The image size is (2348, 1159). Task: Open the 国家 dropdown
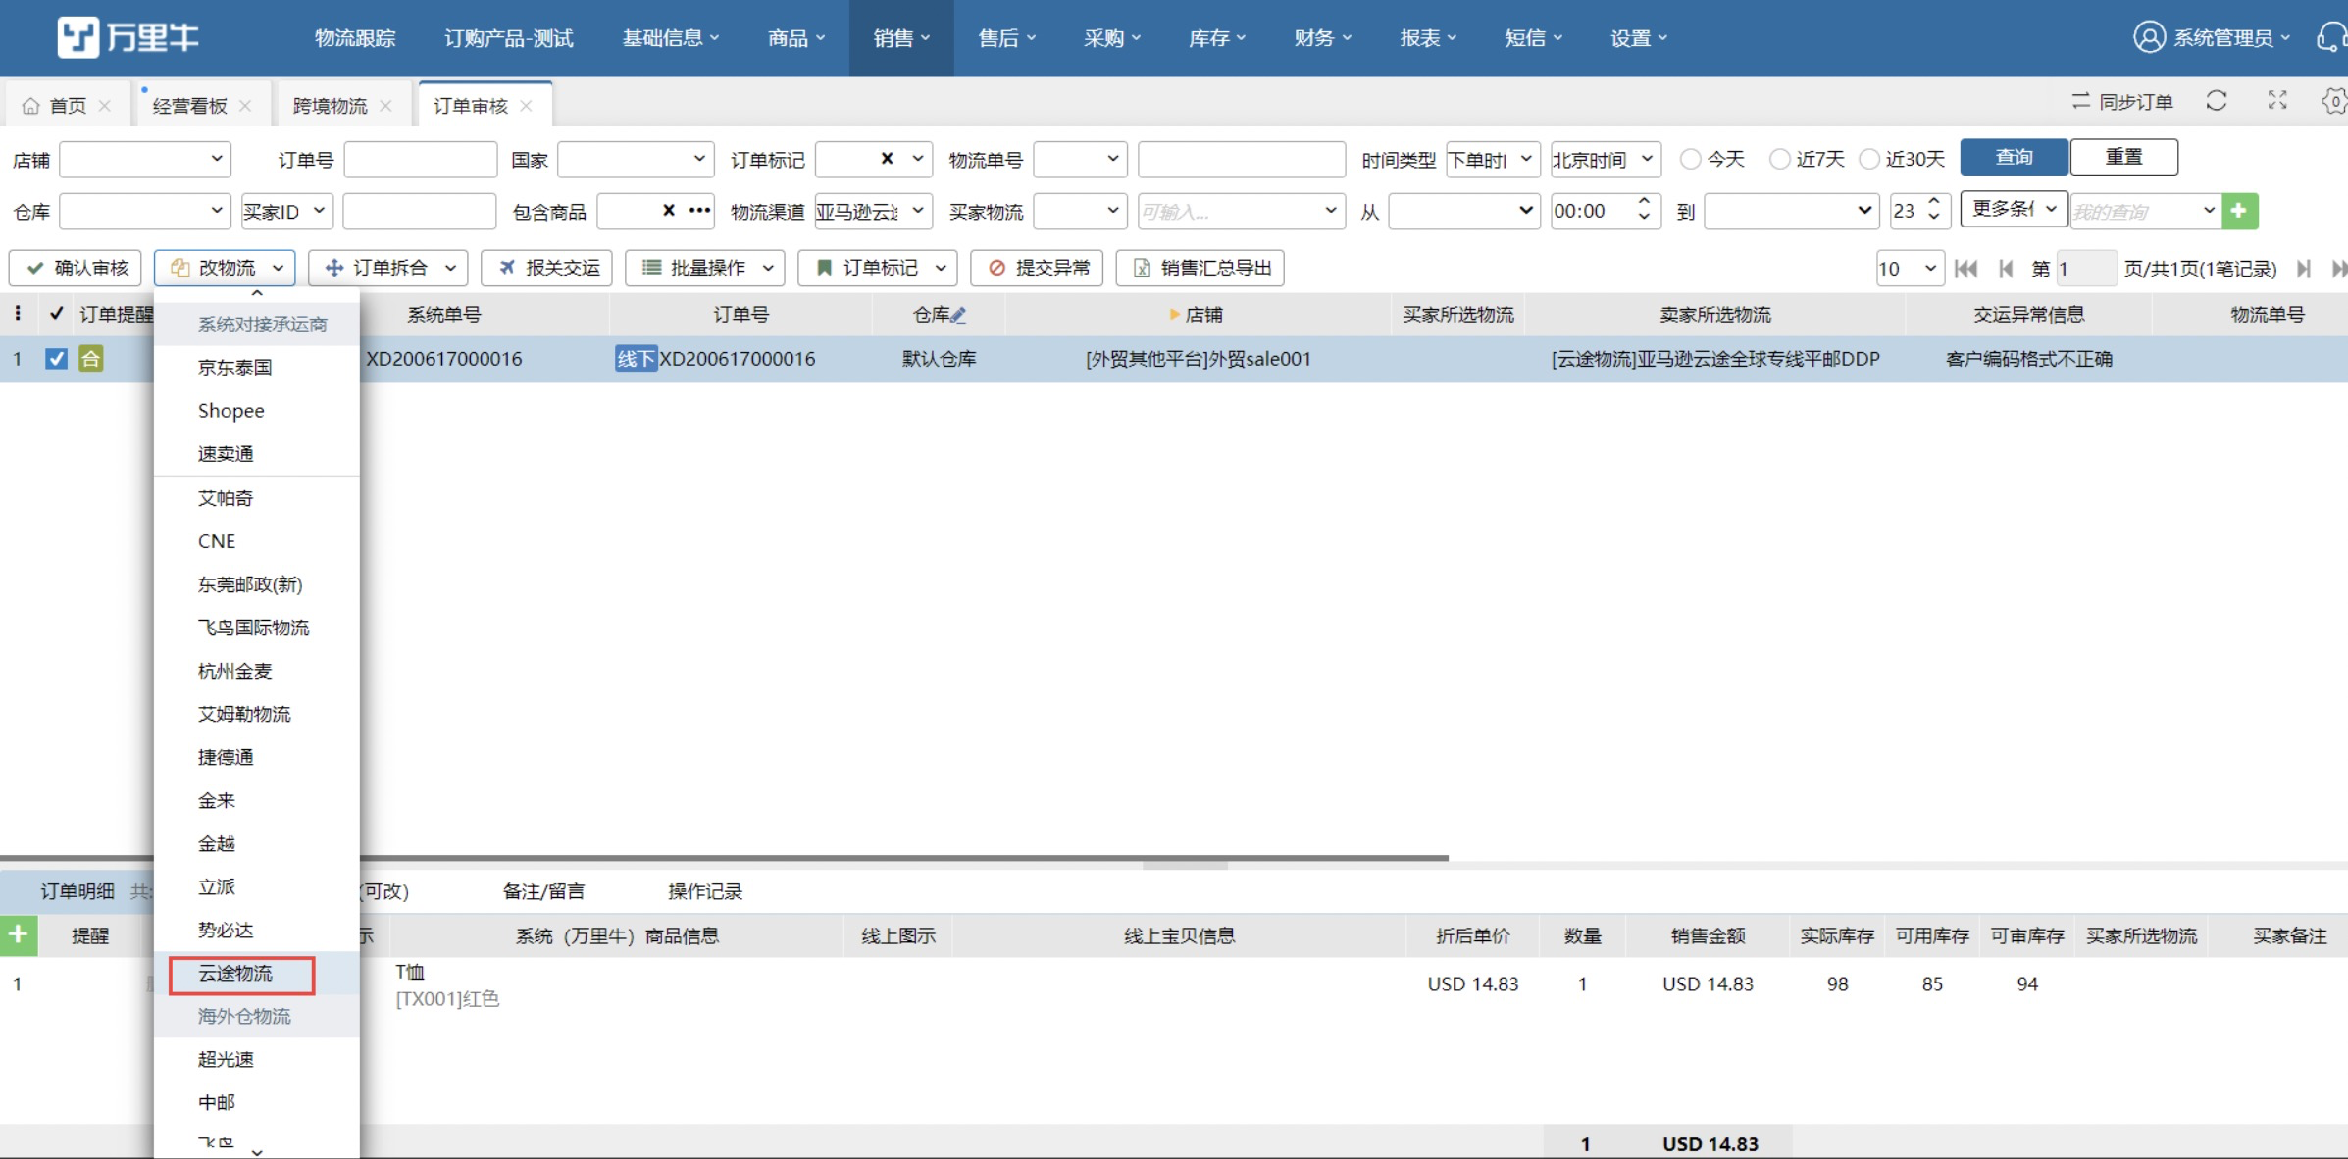click(x=636, y=159)
